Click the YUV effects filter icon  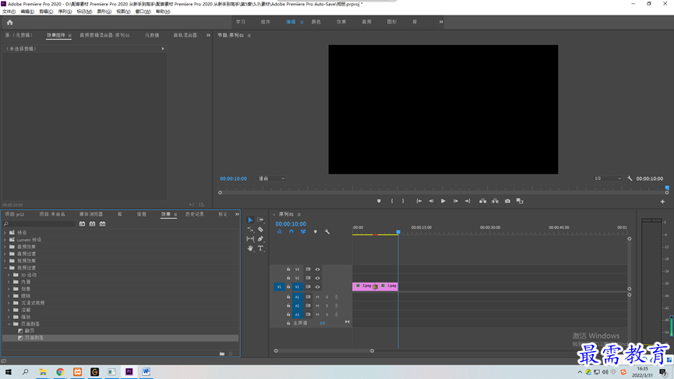(103, 224)
